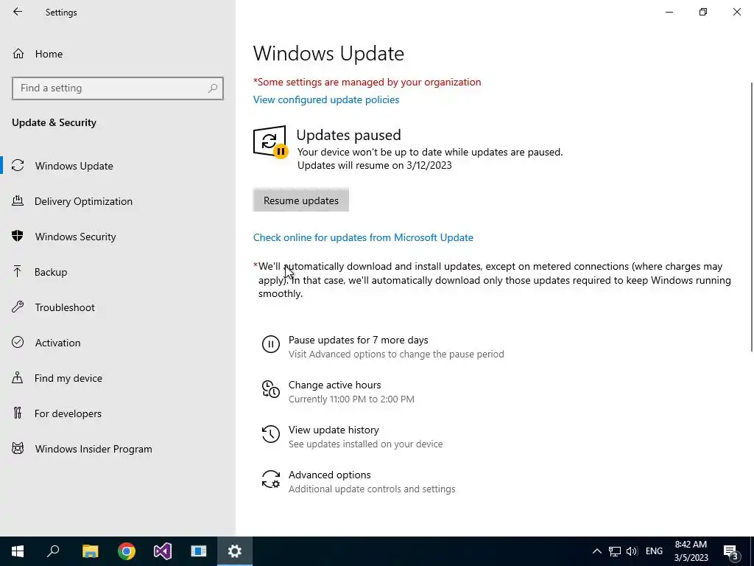Click the update history clock icon

point(271,433)
